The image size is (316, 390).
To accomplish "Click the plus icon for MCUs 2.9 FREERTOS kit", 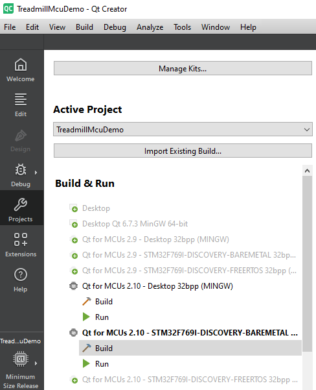I will 73,271.
